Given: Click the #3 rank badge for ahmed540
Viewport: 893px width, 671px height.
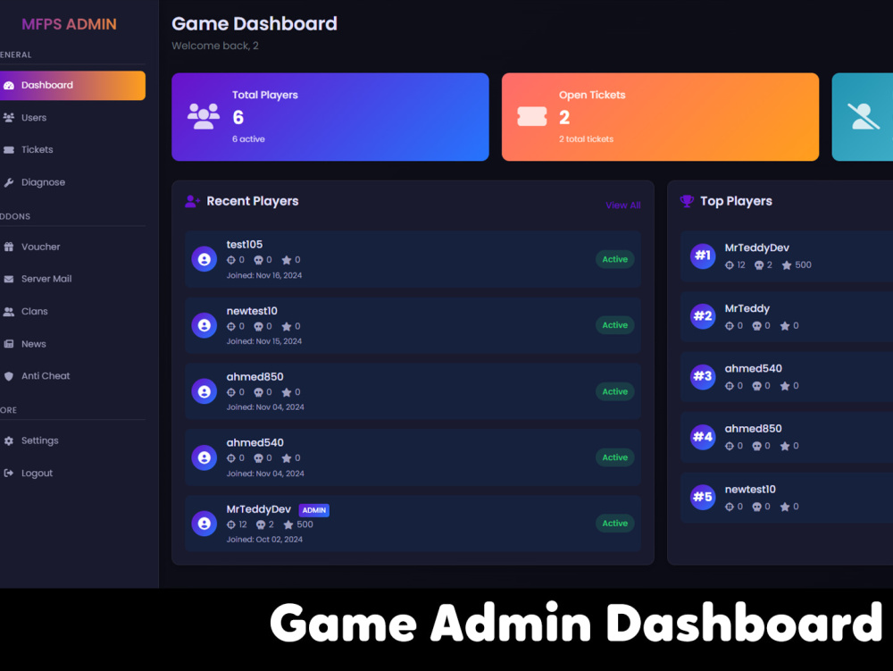Looking at the screenshot, I should 703,376.
